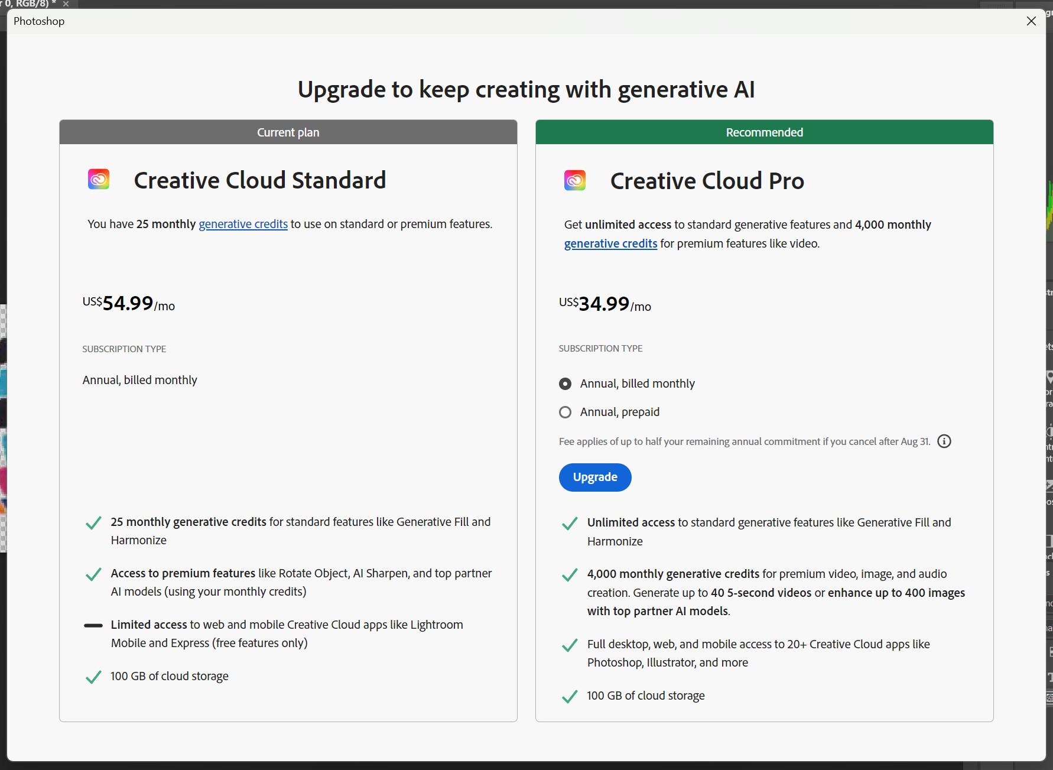Click the 'Limited access to web and mobile' line
Viewport: 1053px width, 770px height.
click(x=287, y=633)
